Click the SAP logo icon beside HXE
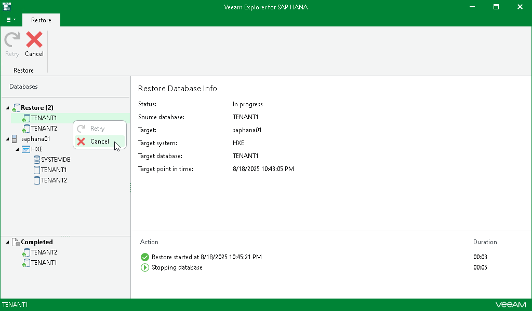Viewport: 532px width, 311px height. click(x=26, y=149)
